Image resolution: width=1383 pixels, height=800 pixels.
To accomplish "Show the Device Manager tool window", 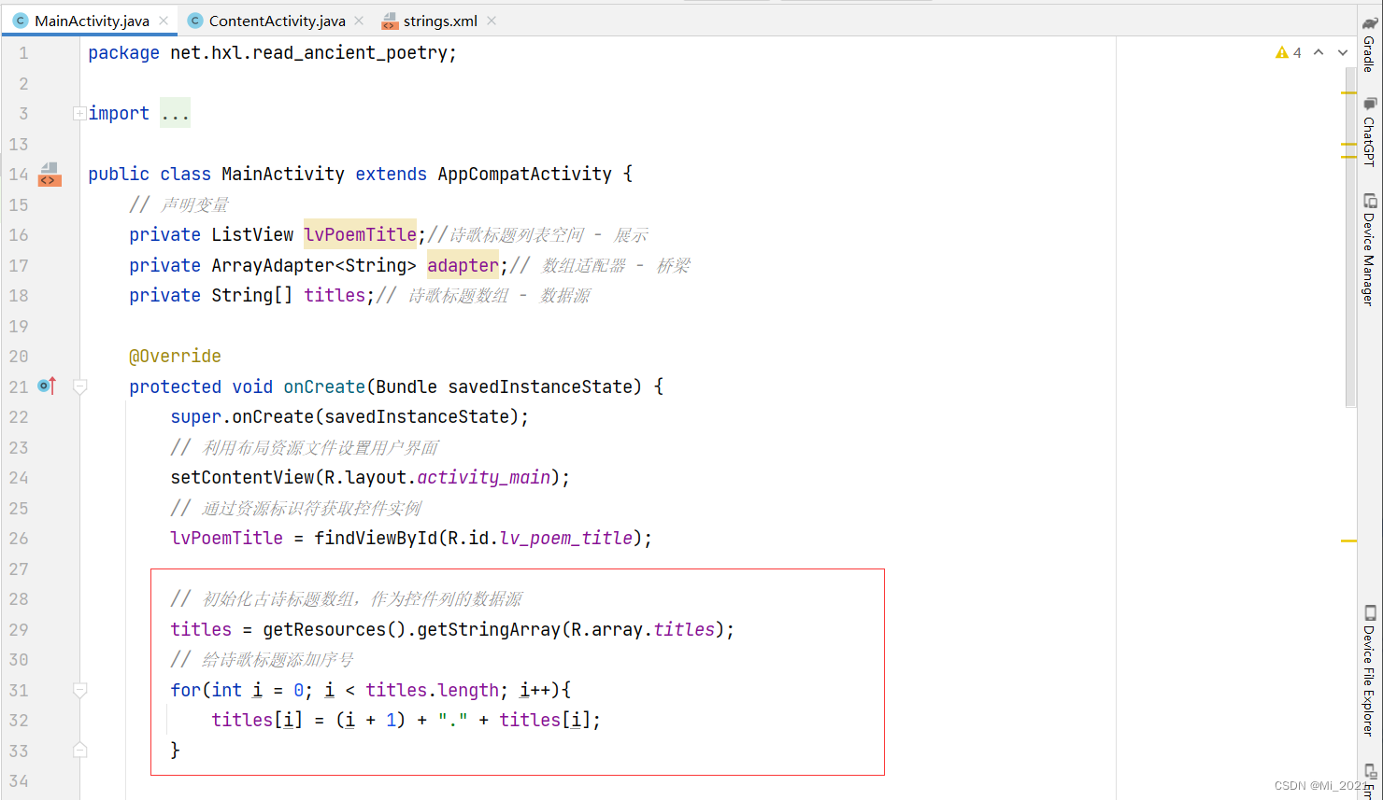I will coord(1369,249).
